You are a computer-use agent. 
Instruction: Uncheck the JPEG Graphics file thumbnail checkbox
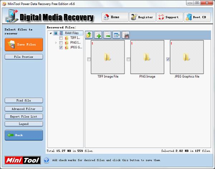click(x=168, y=59)
